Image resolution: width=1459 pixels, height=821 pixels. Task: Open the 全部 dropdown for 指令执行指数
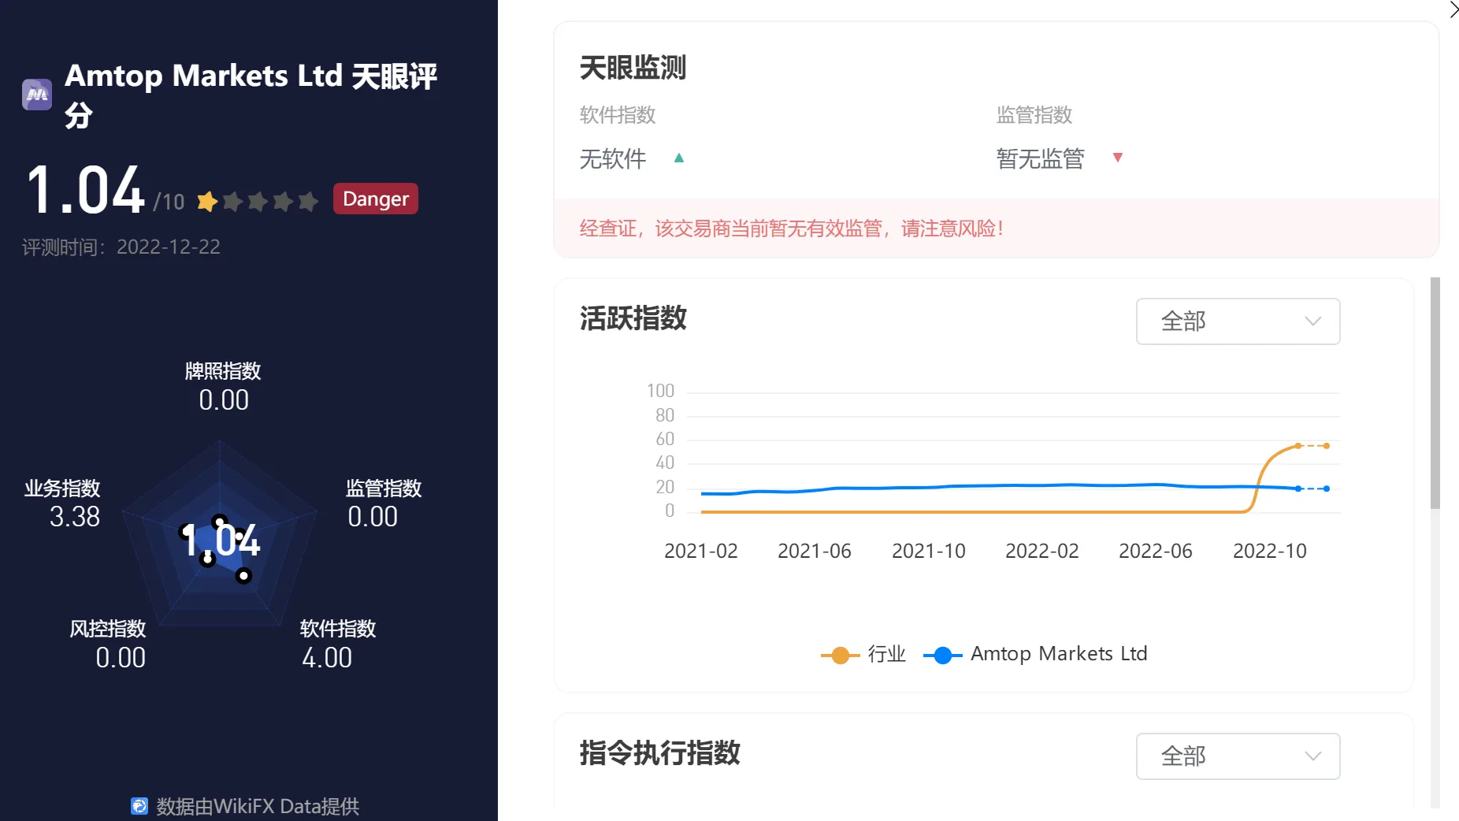[1238, 756]
